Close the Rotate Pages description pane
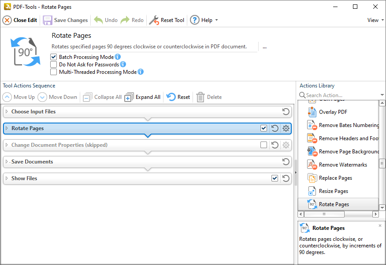The width and height of the screenshot is (386, 265). pos(380,225)
